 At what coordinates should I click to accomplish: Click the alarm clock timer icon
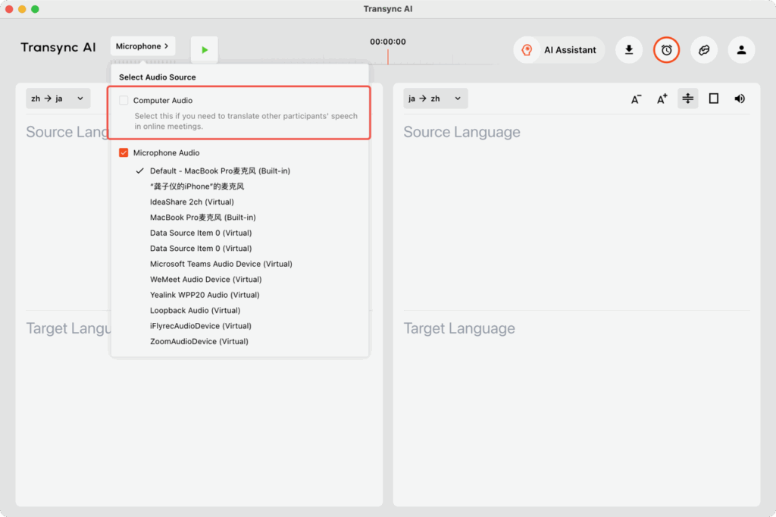pyautogui.click(x=666, y=50)
